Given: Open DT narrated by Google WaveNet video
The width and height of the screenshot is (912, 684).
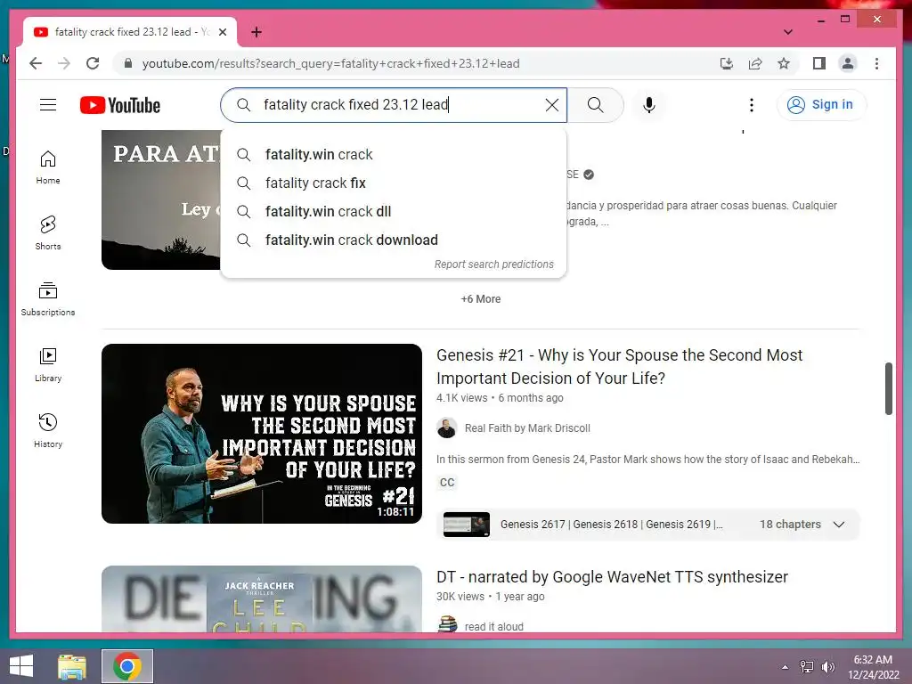Looking at the screenshot, I should [612, 576].
